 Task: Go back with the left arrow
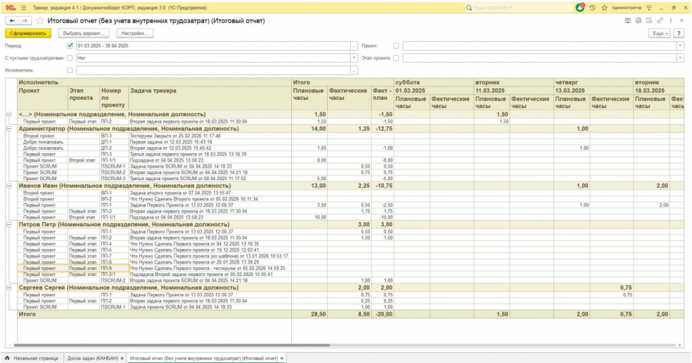click(12, 21)
